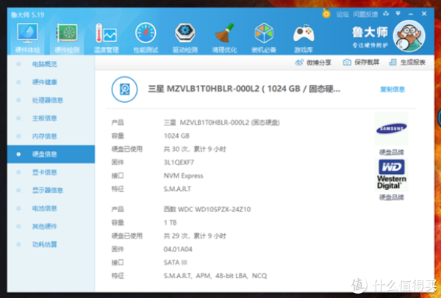
Task: Share via 微博分享 button
Action: pos(313,62)
